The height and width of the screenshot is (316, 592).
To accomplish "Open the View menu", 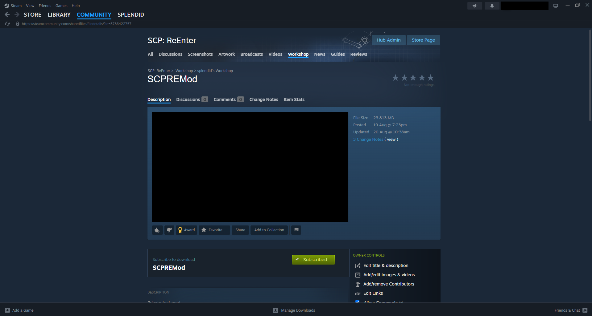I will tap(30, 6).
